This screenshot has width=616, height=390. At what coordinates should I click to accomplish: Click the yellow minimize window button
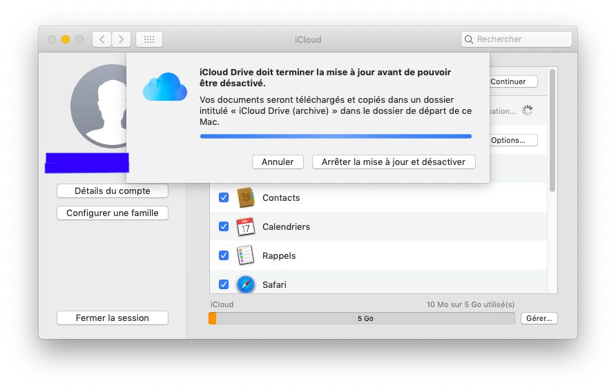click(x=66, y=39)
